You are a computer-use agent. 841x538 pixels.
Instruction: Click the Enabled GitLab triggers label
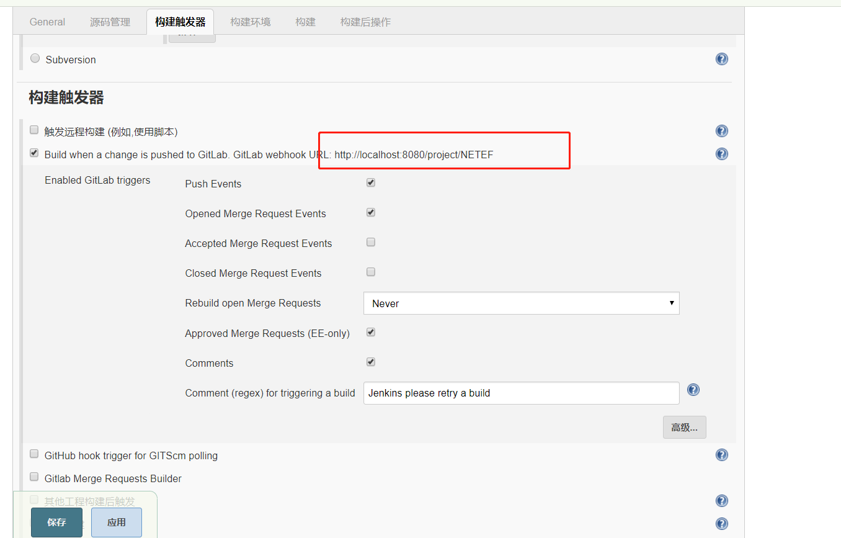(97, 180)
